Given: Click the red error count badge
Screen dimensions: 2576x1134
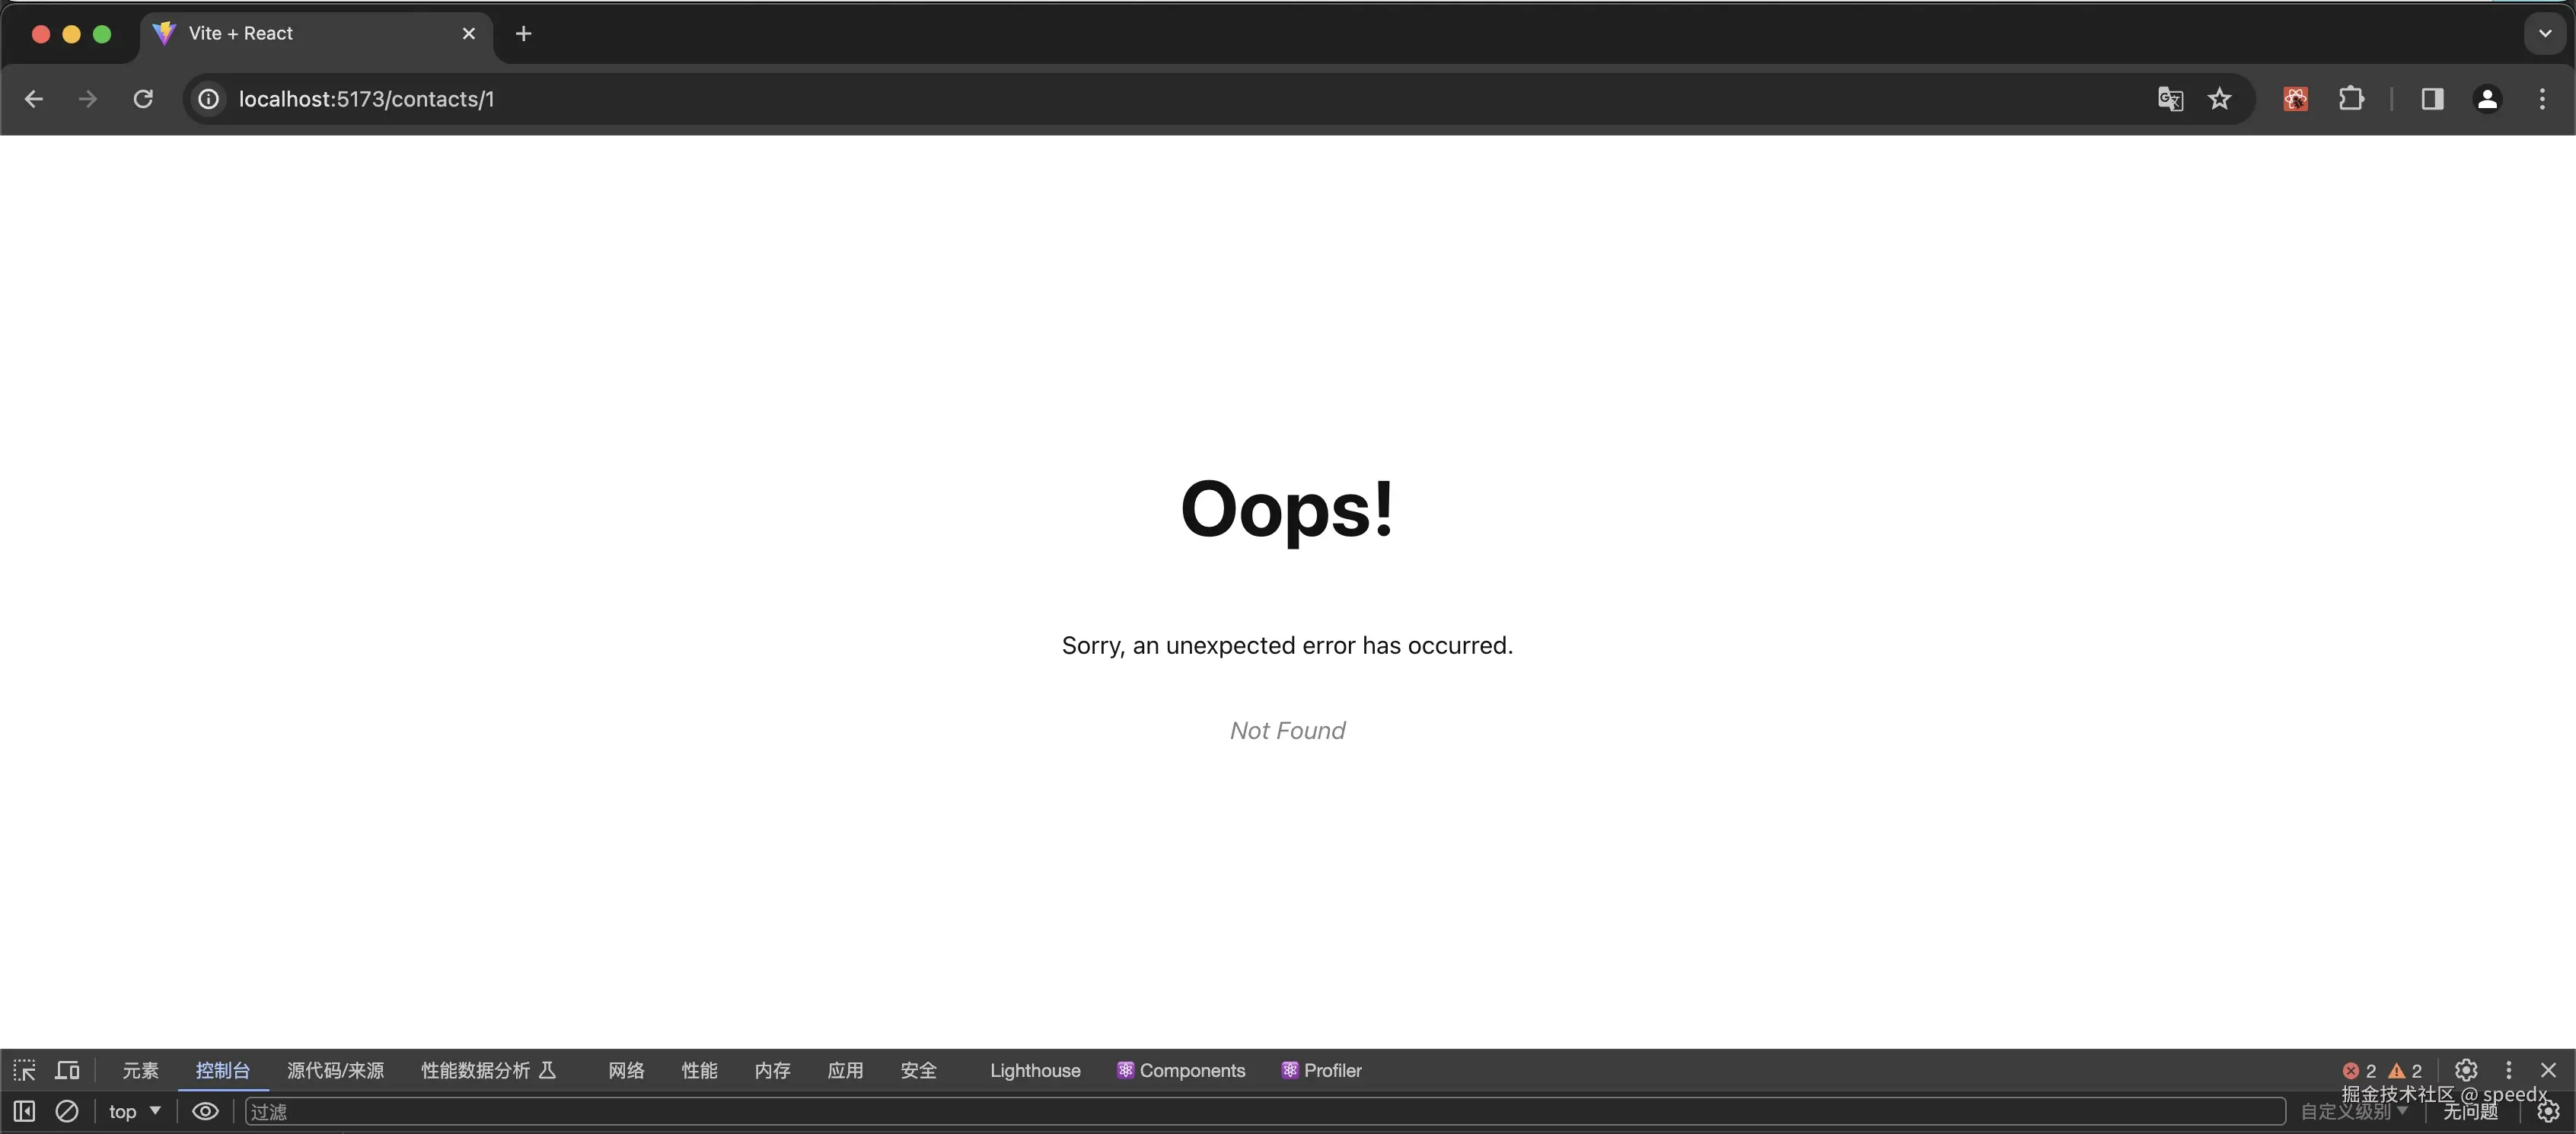Looking at the screenshot, I should [2359, 1070].
